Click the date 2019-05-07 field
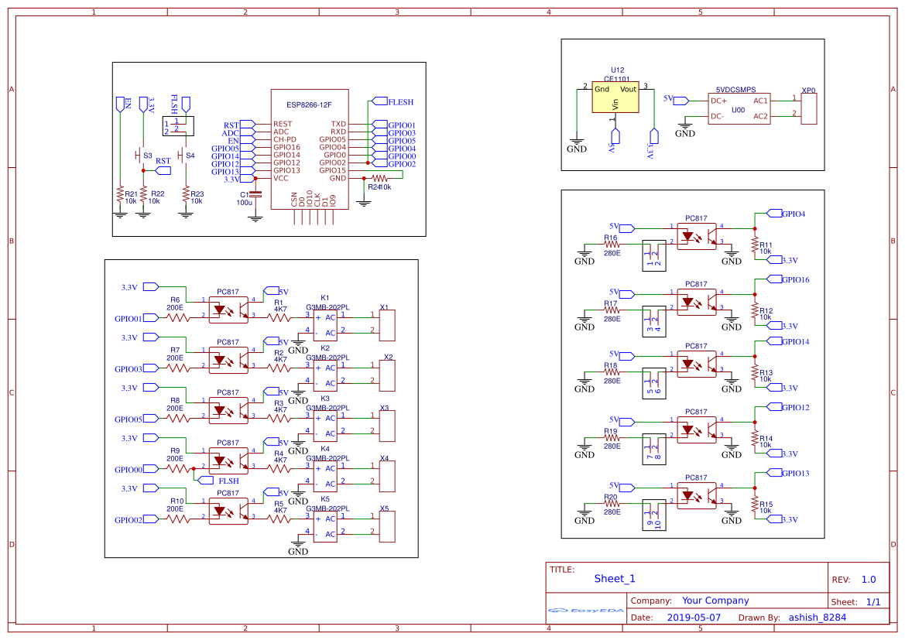The width and height of the screenshot is (905, 640). coord(694,618)
